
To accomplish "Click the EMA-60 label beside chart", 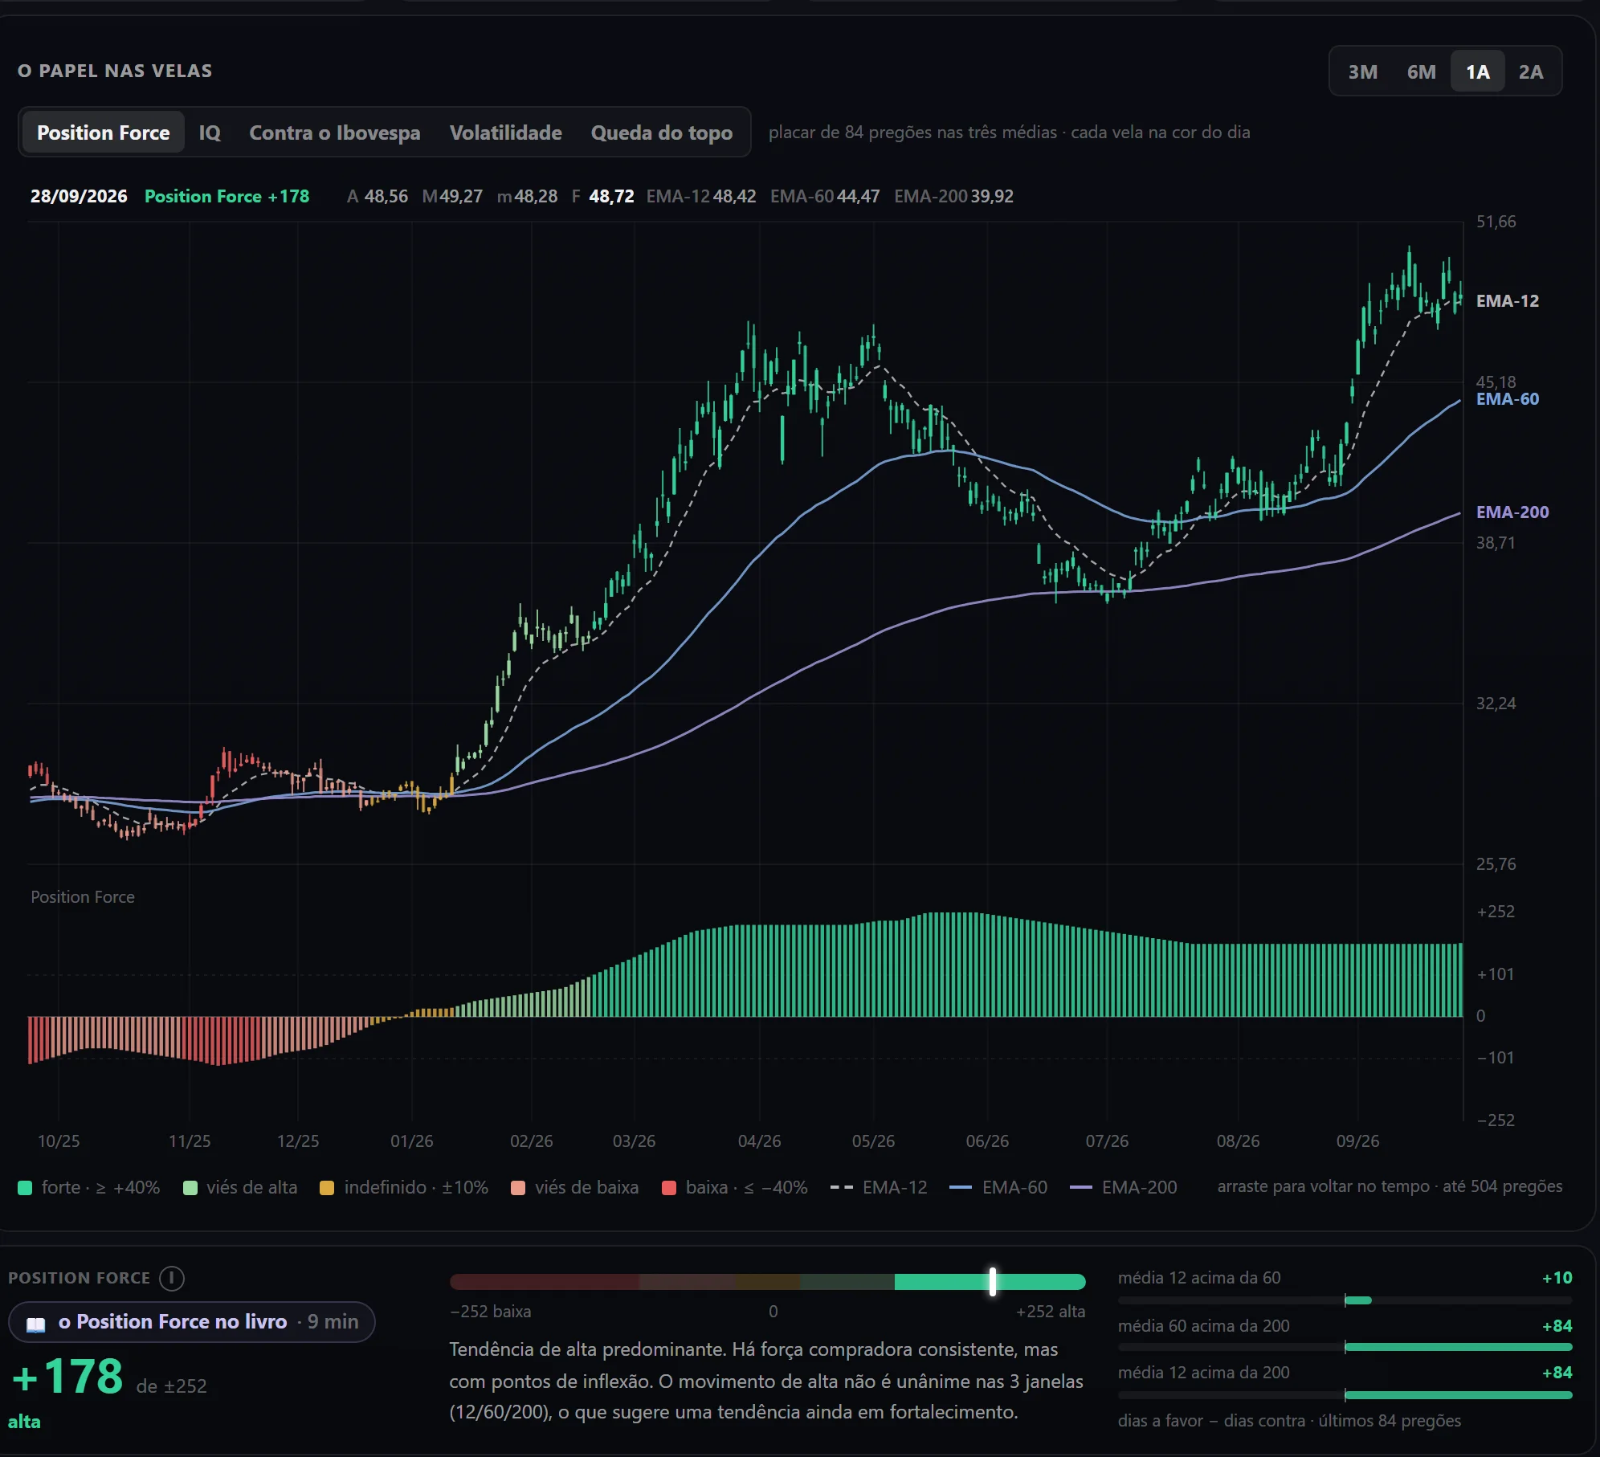I will [x=1508, y=399].
